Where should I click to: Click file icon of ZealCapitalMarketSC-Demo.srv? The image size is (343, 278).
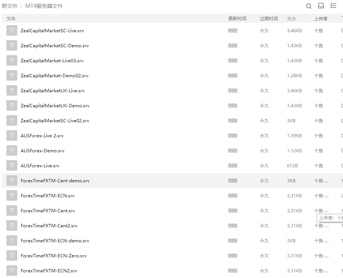(12, 46)
